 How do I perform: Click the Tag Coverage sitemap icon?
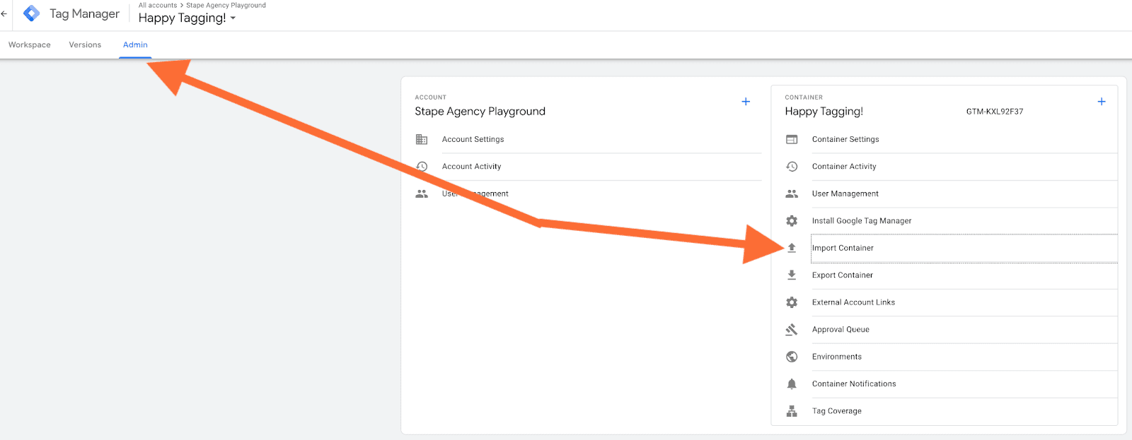[792, 411]
